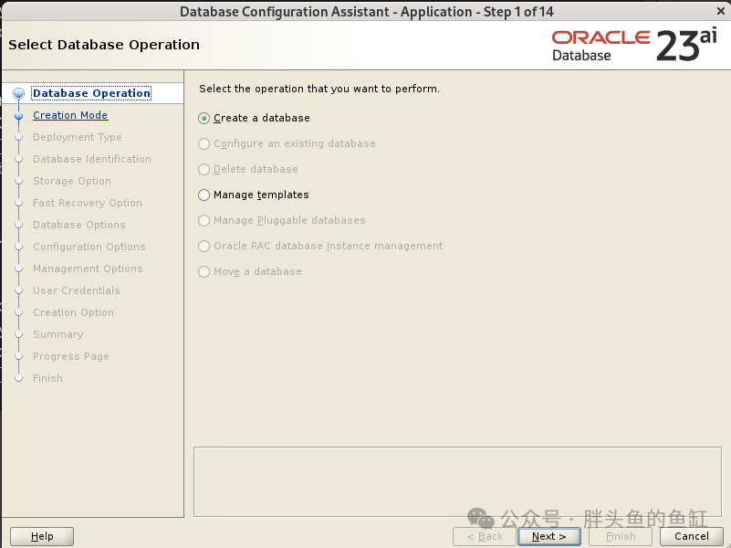Click the Creation Option step
Image resolution: width=731 pixels, height=548 pixels.
pyautogui.click(x=73, y=312)
